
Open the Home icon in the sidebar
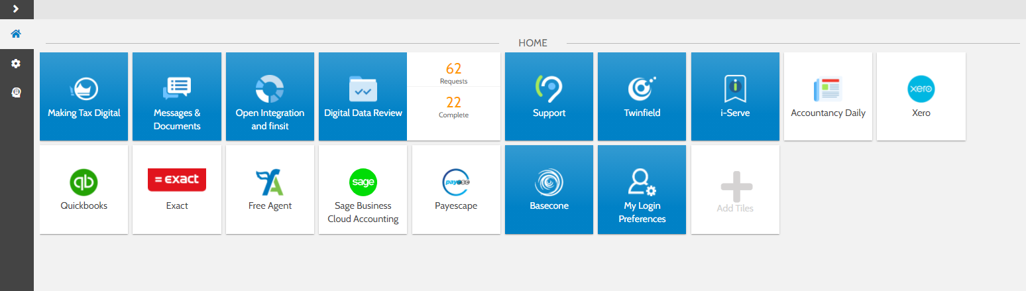[x=17, y=34]
